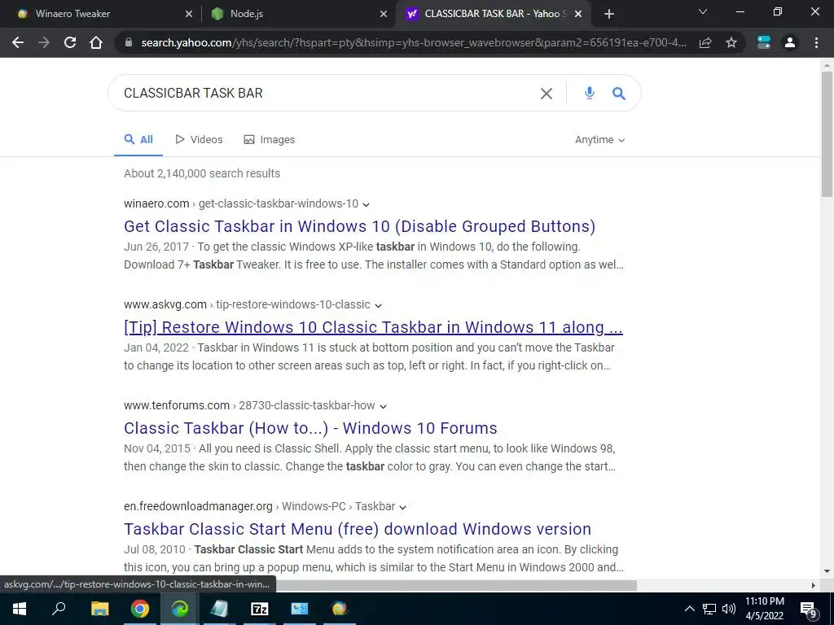Submit search with magnifier icon
This screenshot has height=625, width=834.
click(619, 94)
